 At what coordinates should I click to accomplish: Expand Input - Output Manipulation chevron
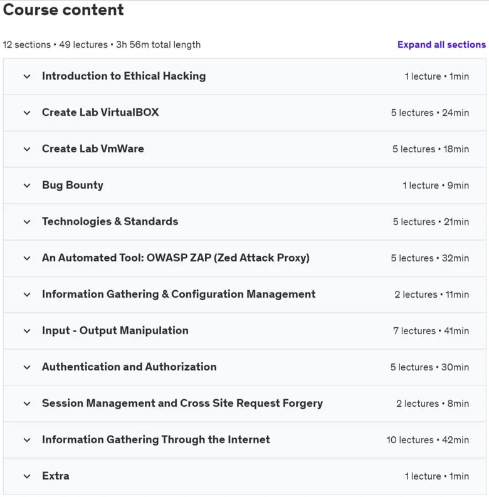coord(27,331)
